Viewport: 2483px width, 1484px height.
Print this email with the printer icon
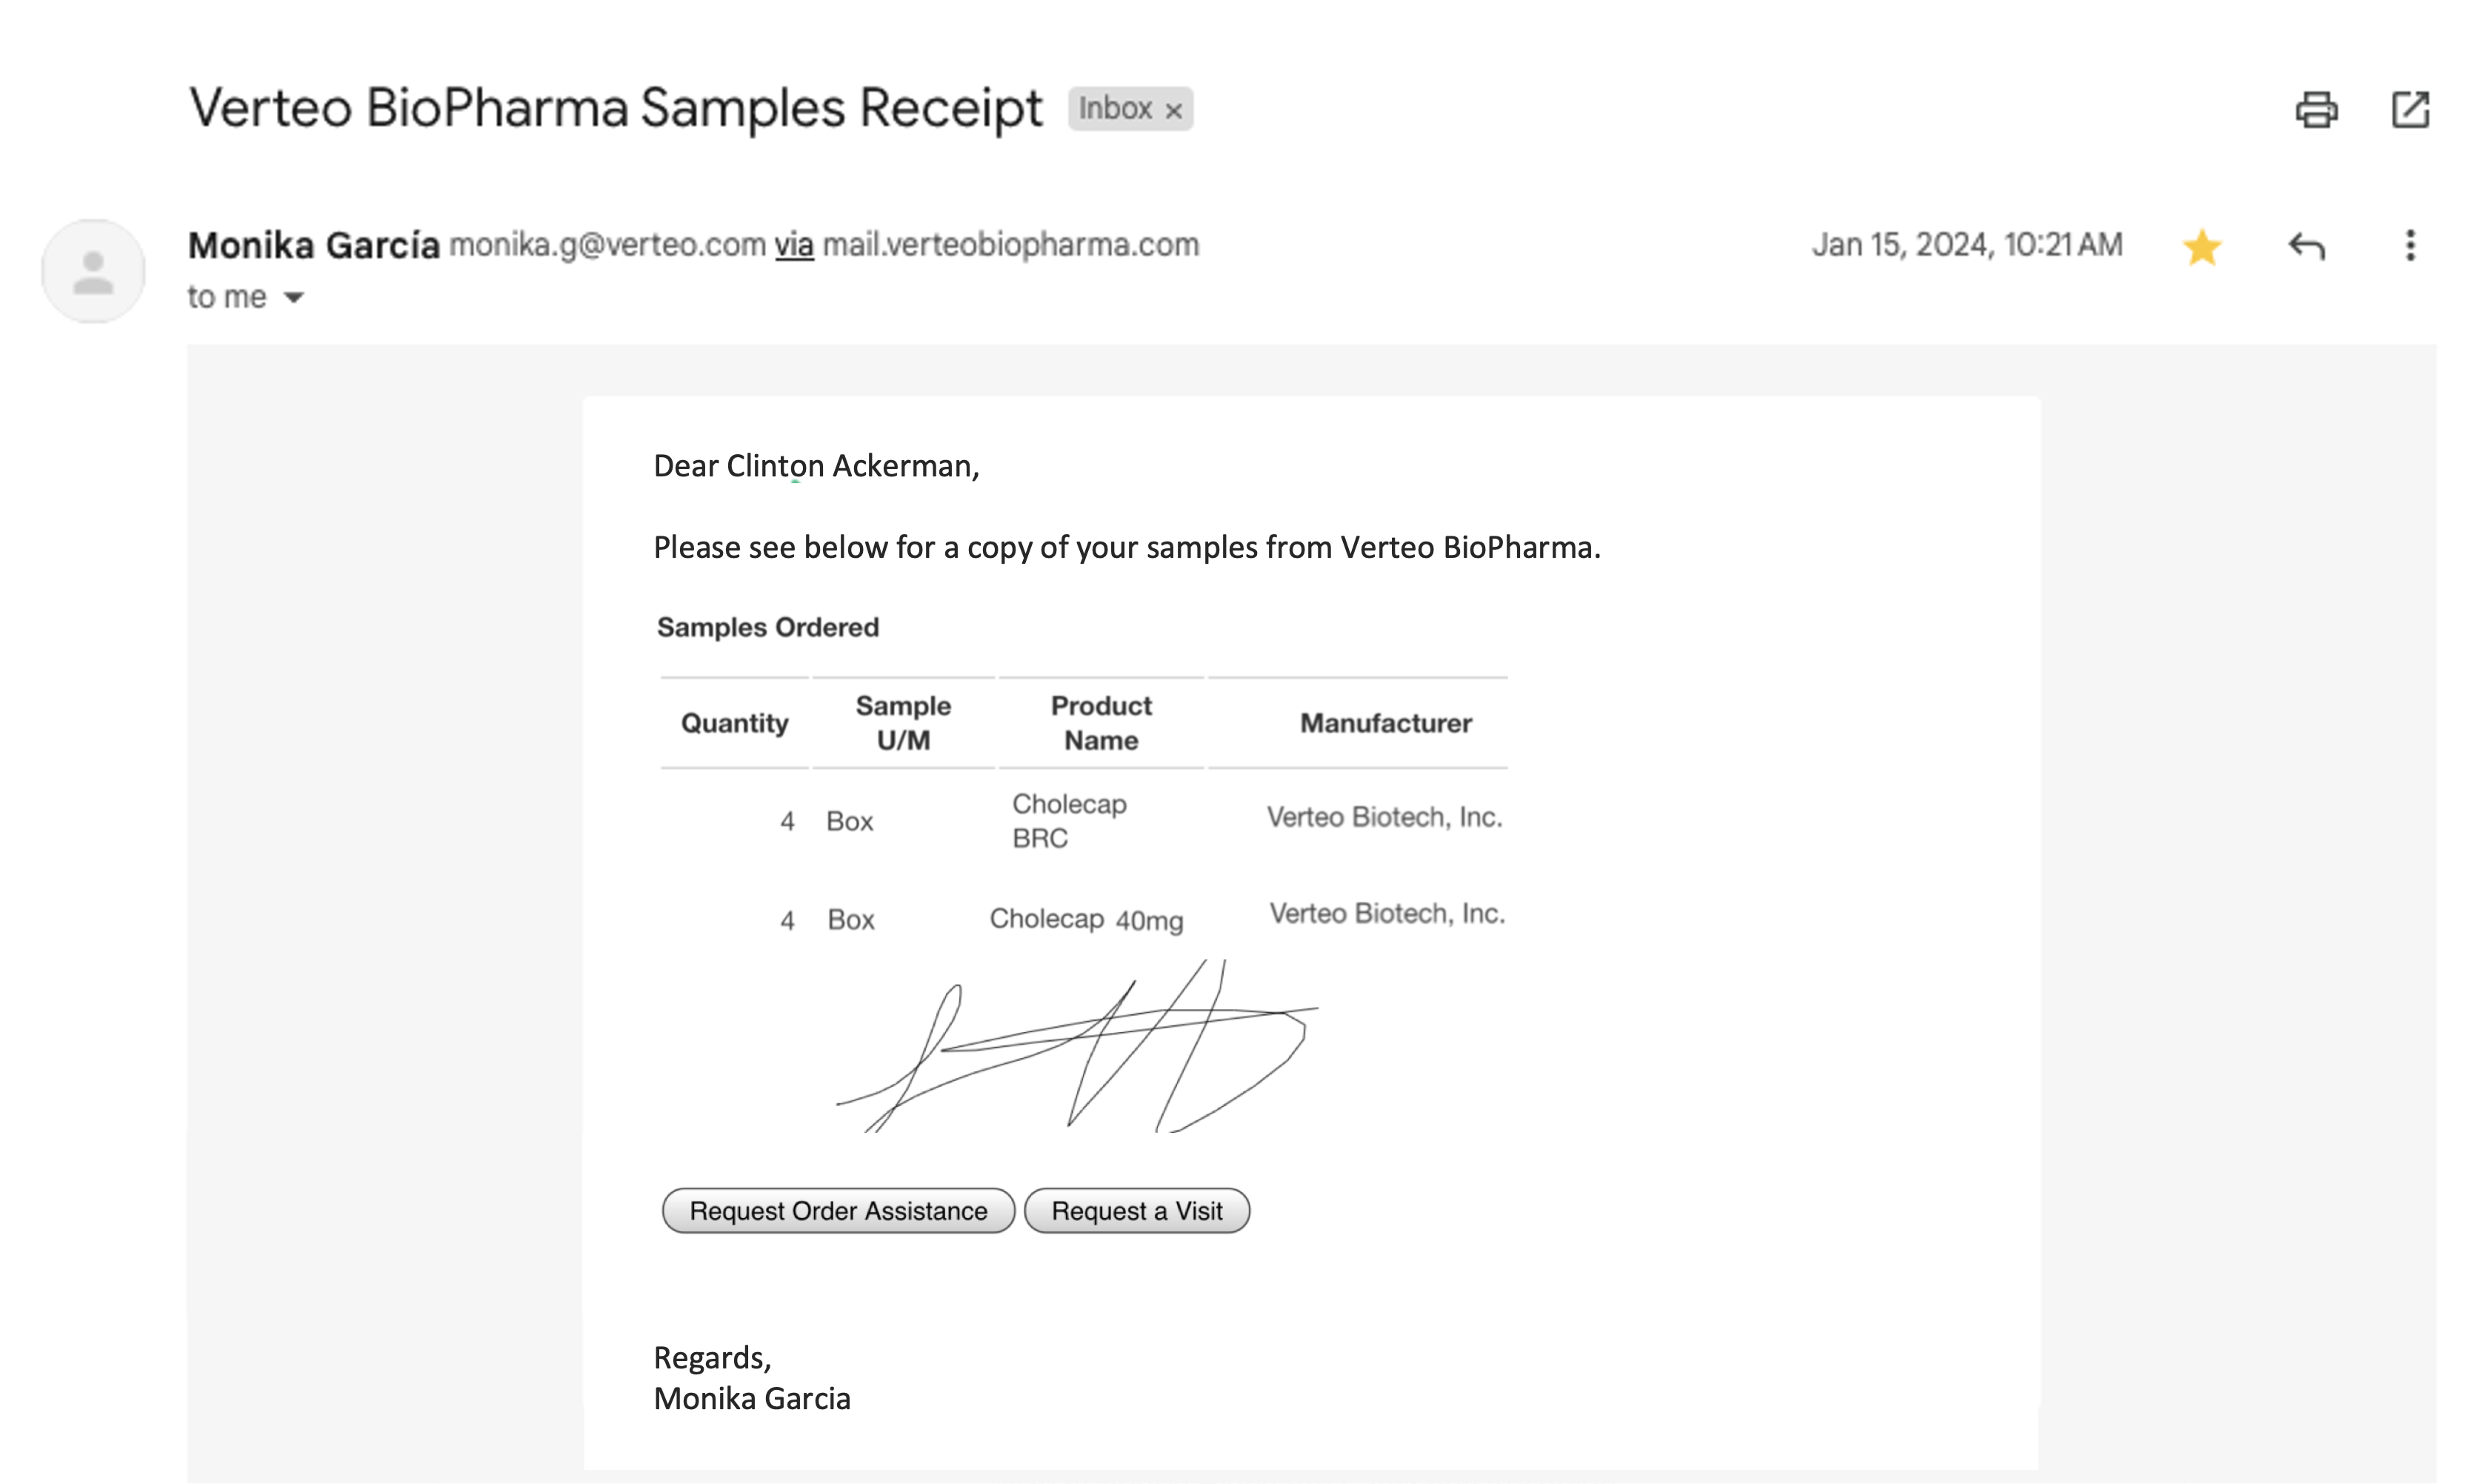click(x=2315, y=110)
